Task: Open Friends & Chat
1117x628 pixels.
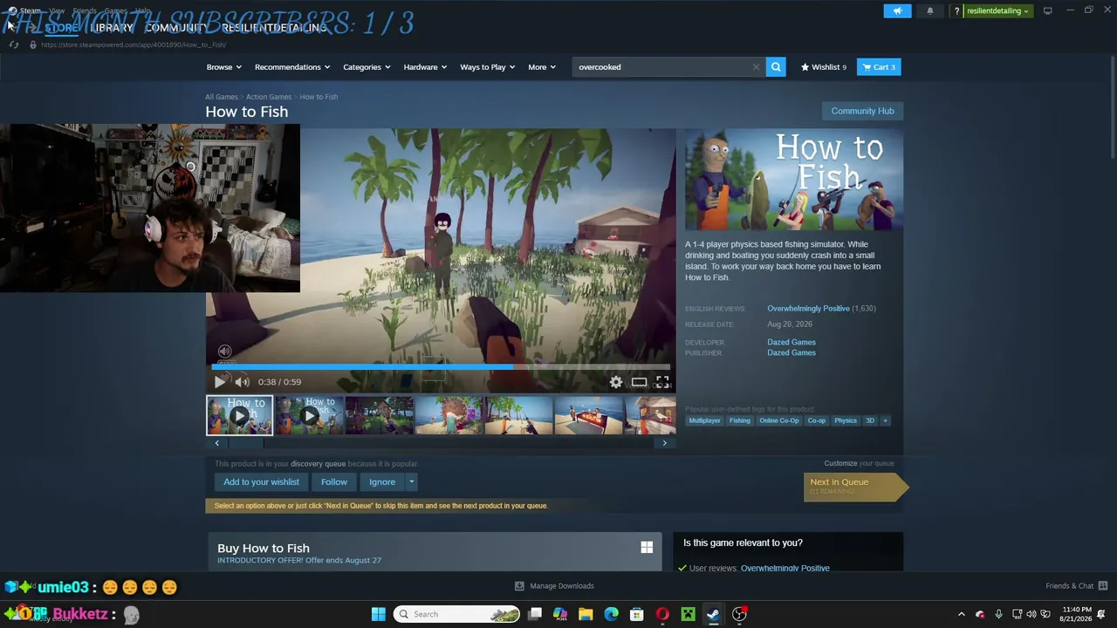Action: 1077,586
